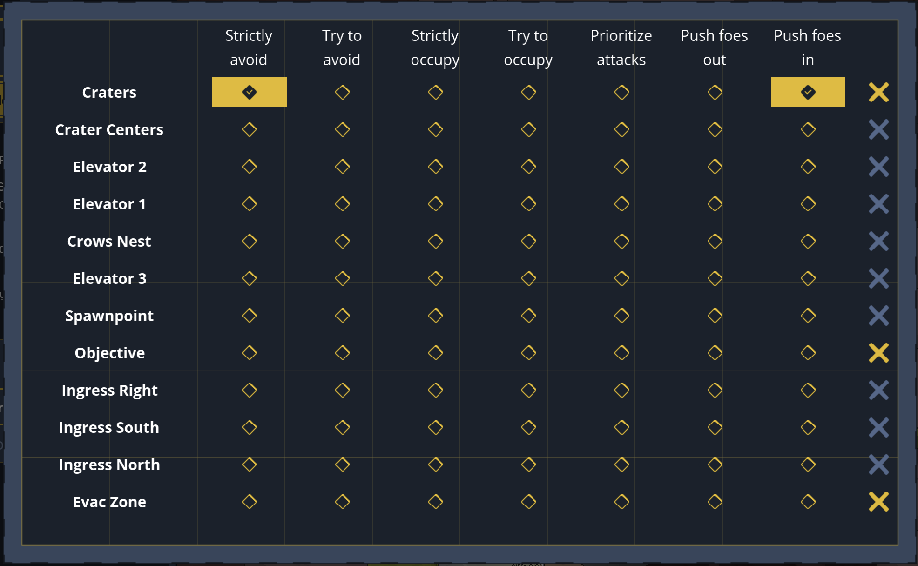
Task: Enable Strictly avoid for Evac Zone
Action: click(250, 502)
